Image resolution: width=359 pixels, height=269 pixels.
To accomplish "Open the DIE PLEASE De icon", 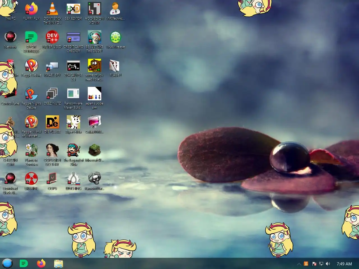I will click(52, 122).
